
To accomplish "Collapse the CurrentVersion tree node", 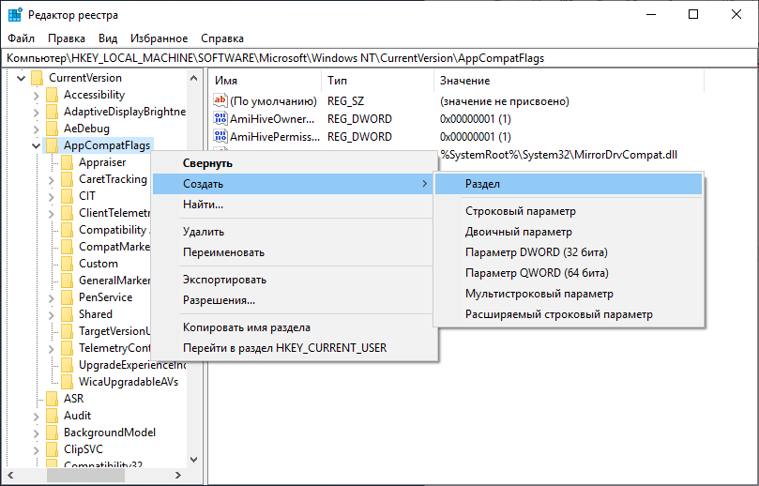I will [x=21, y=78].
